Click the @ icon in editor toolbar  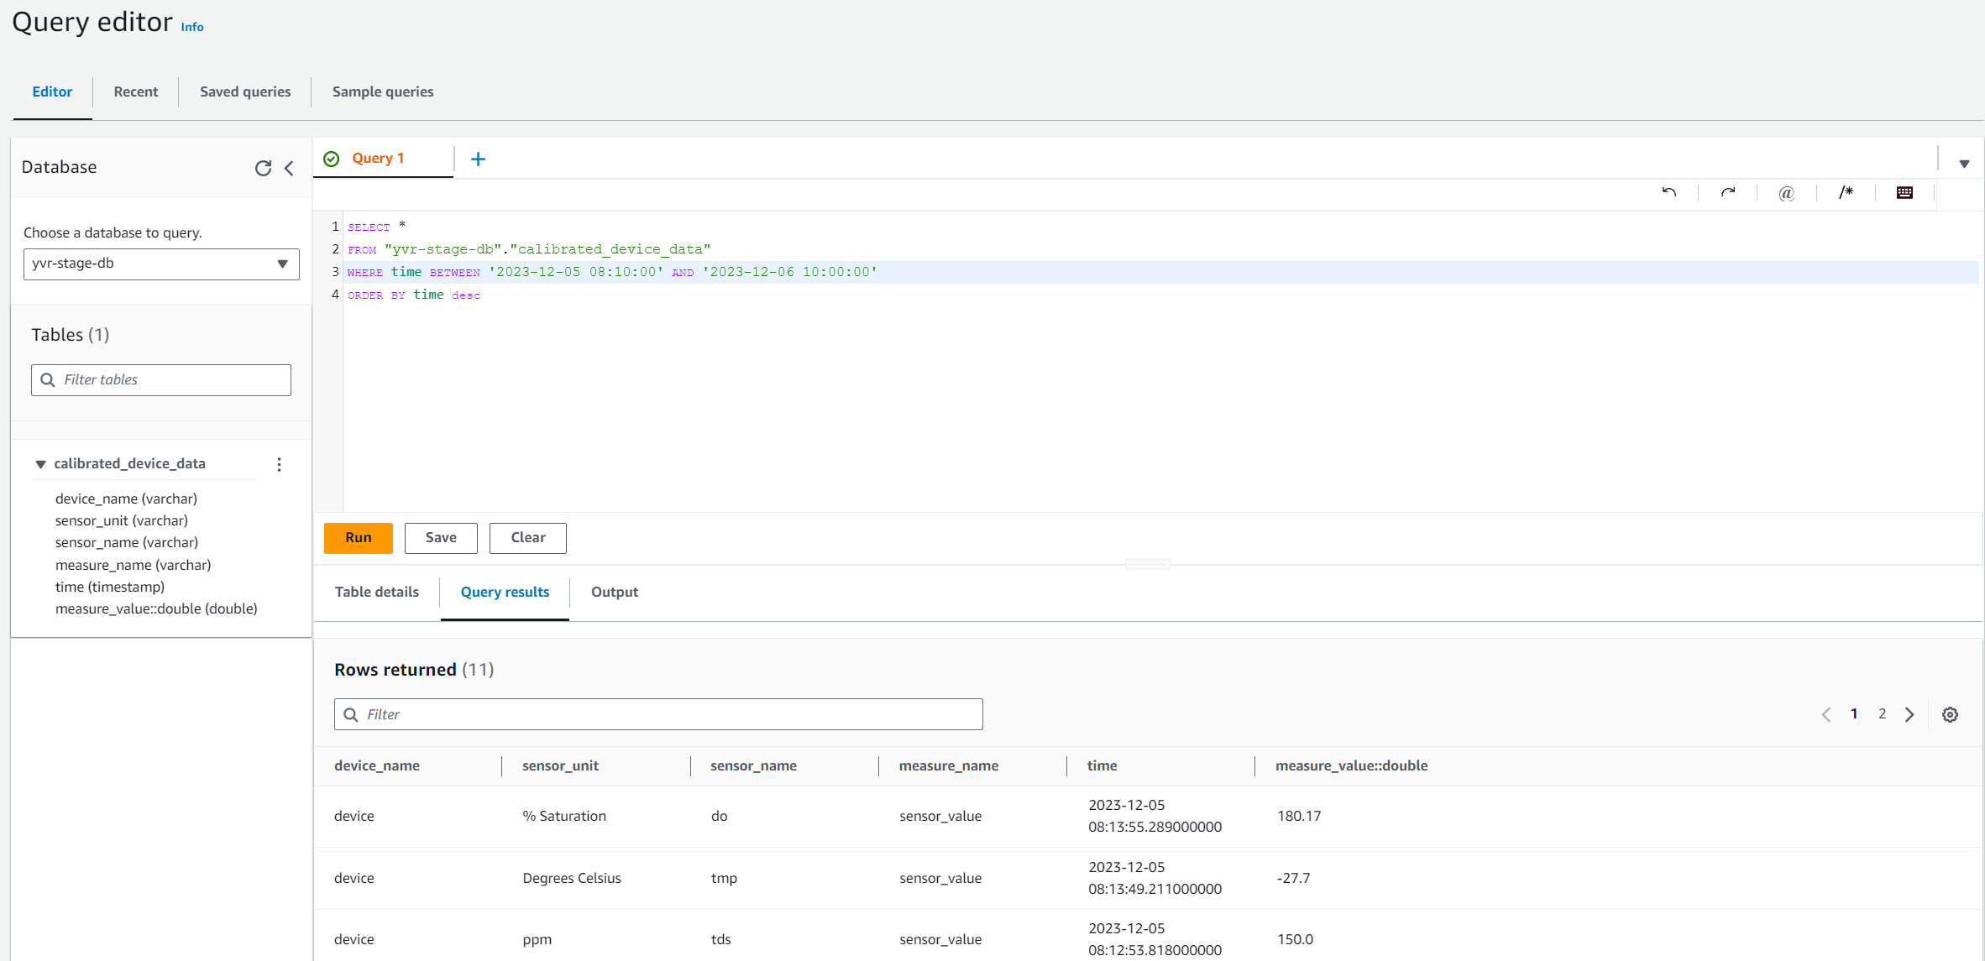(x=1787, y=193)
